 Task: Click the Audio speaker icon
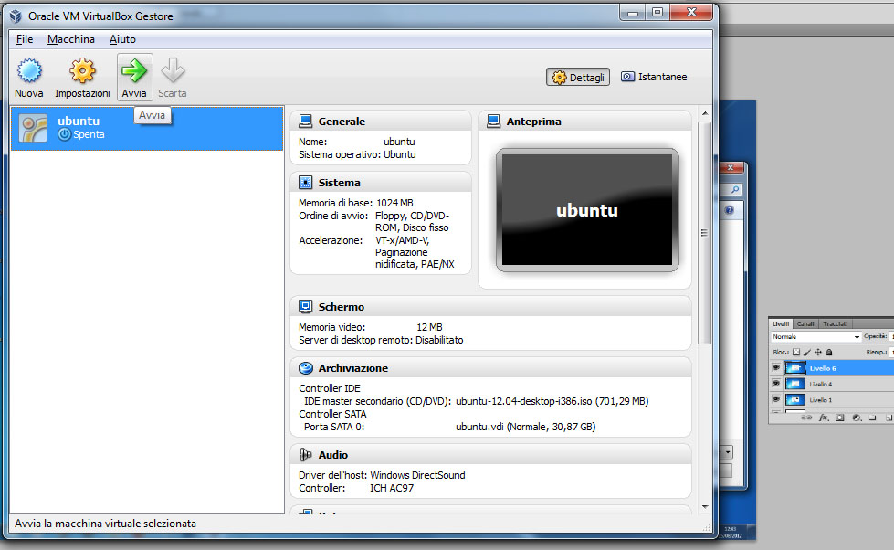tap(306, 455)
